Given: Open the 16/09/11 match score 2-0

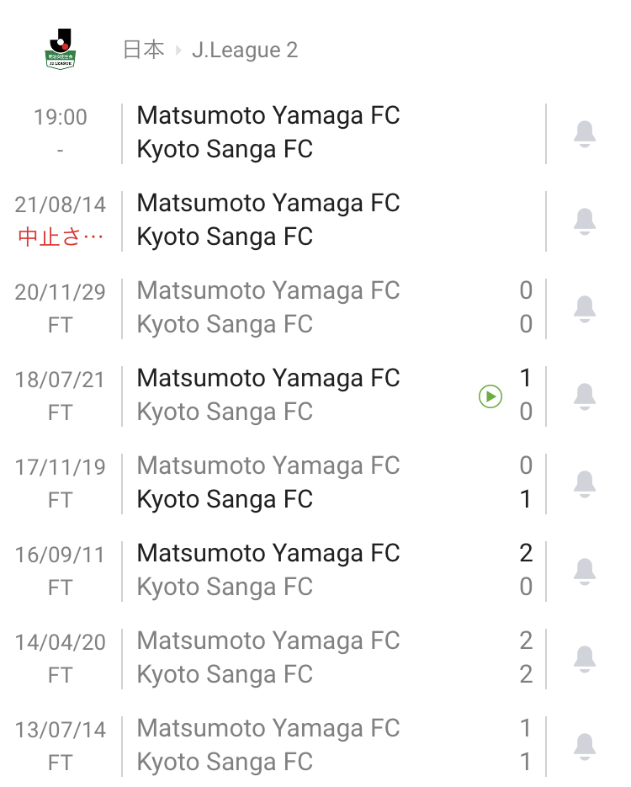Looking at the screenshot, I should (x=526, y=570).
